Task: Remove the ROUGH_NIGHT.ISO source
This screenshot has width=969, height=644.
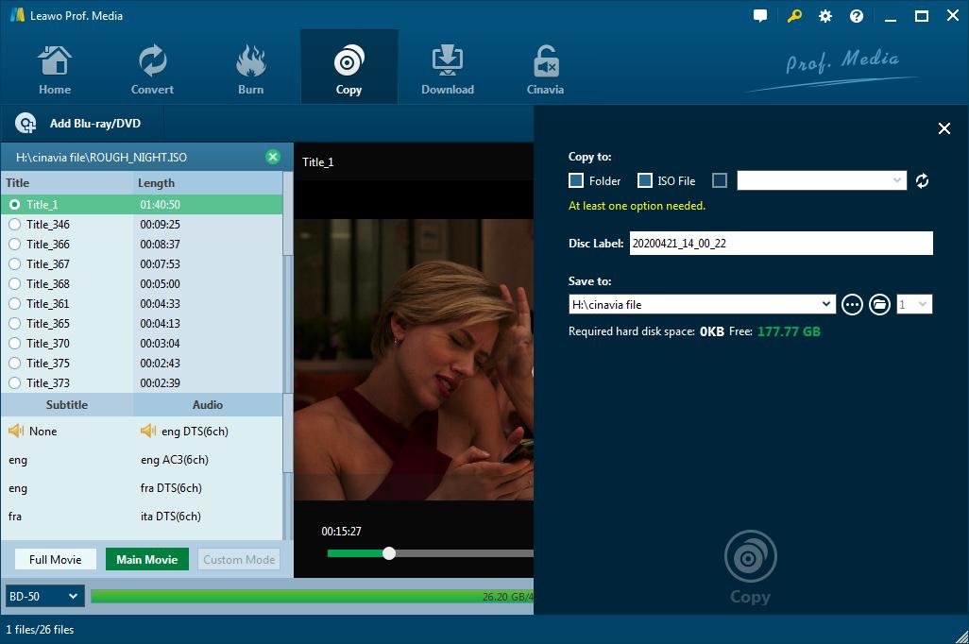Action: 273,157
